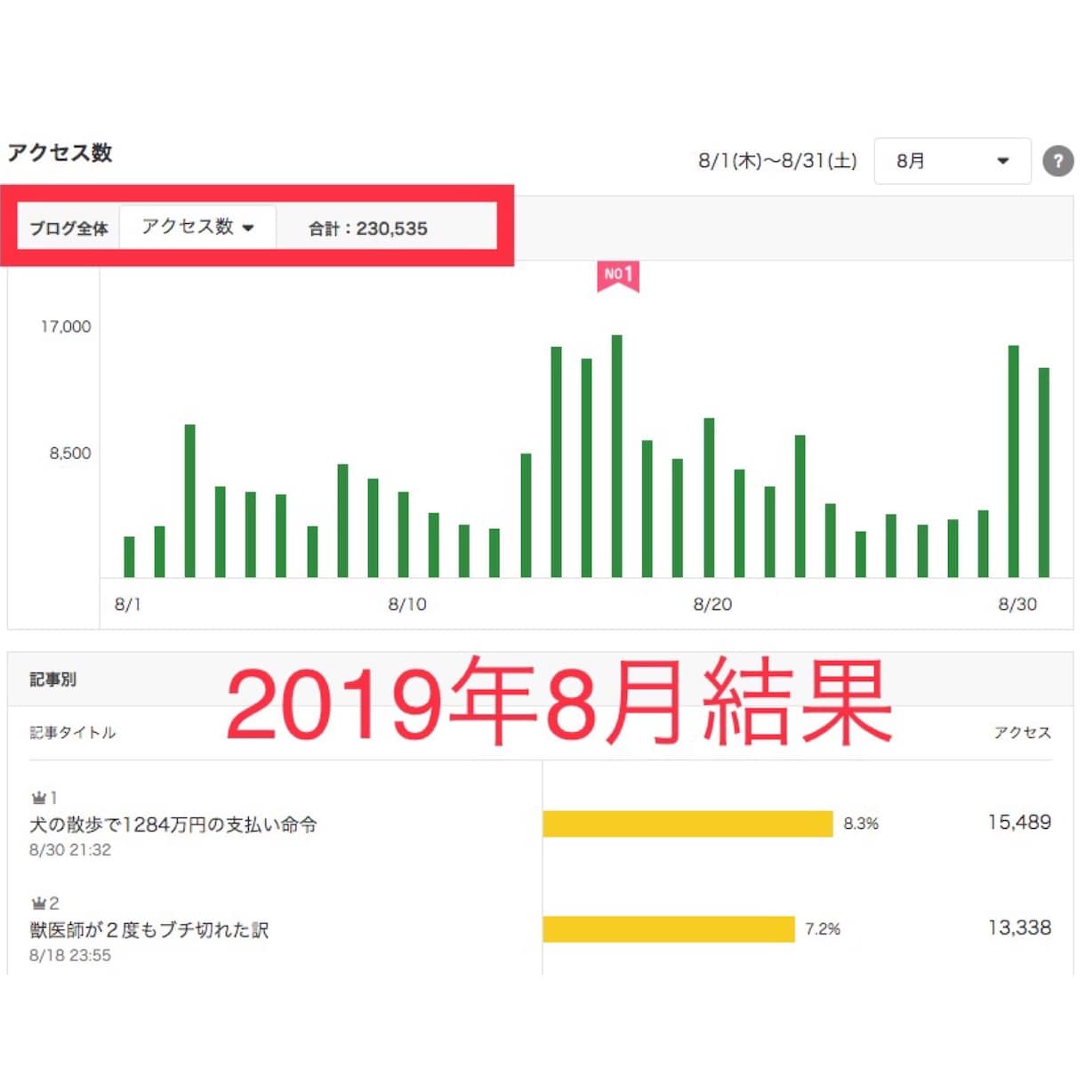Click the 8/18 23:55 post date
Viewport: 1085px width, 1085px height.
tap(70, 956)
